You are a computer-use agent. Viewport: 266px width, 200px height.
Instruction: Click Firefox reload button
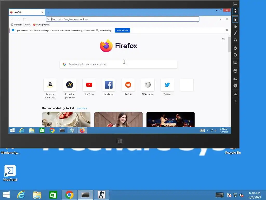point(24,19)
